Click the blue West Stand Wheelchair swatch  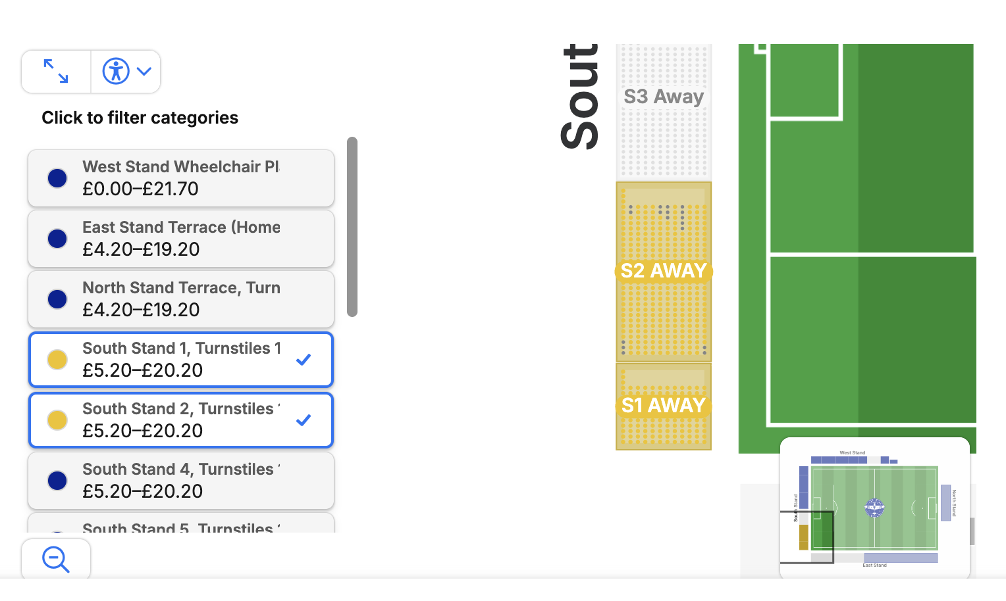(x=57, y=178)
